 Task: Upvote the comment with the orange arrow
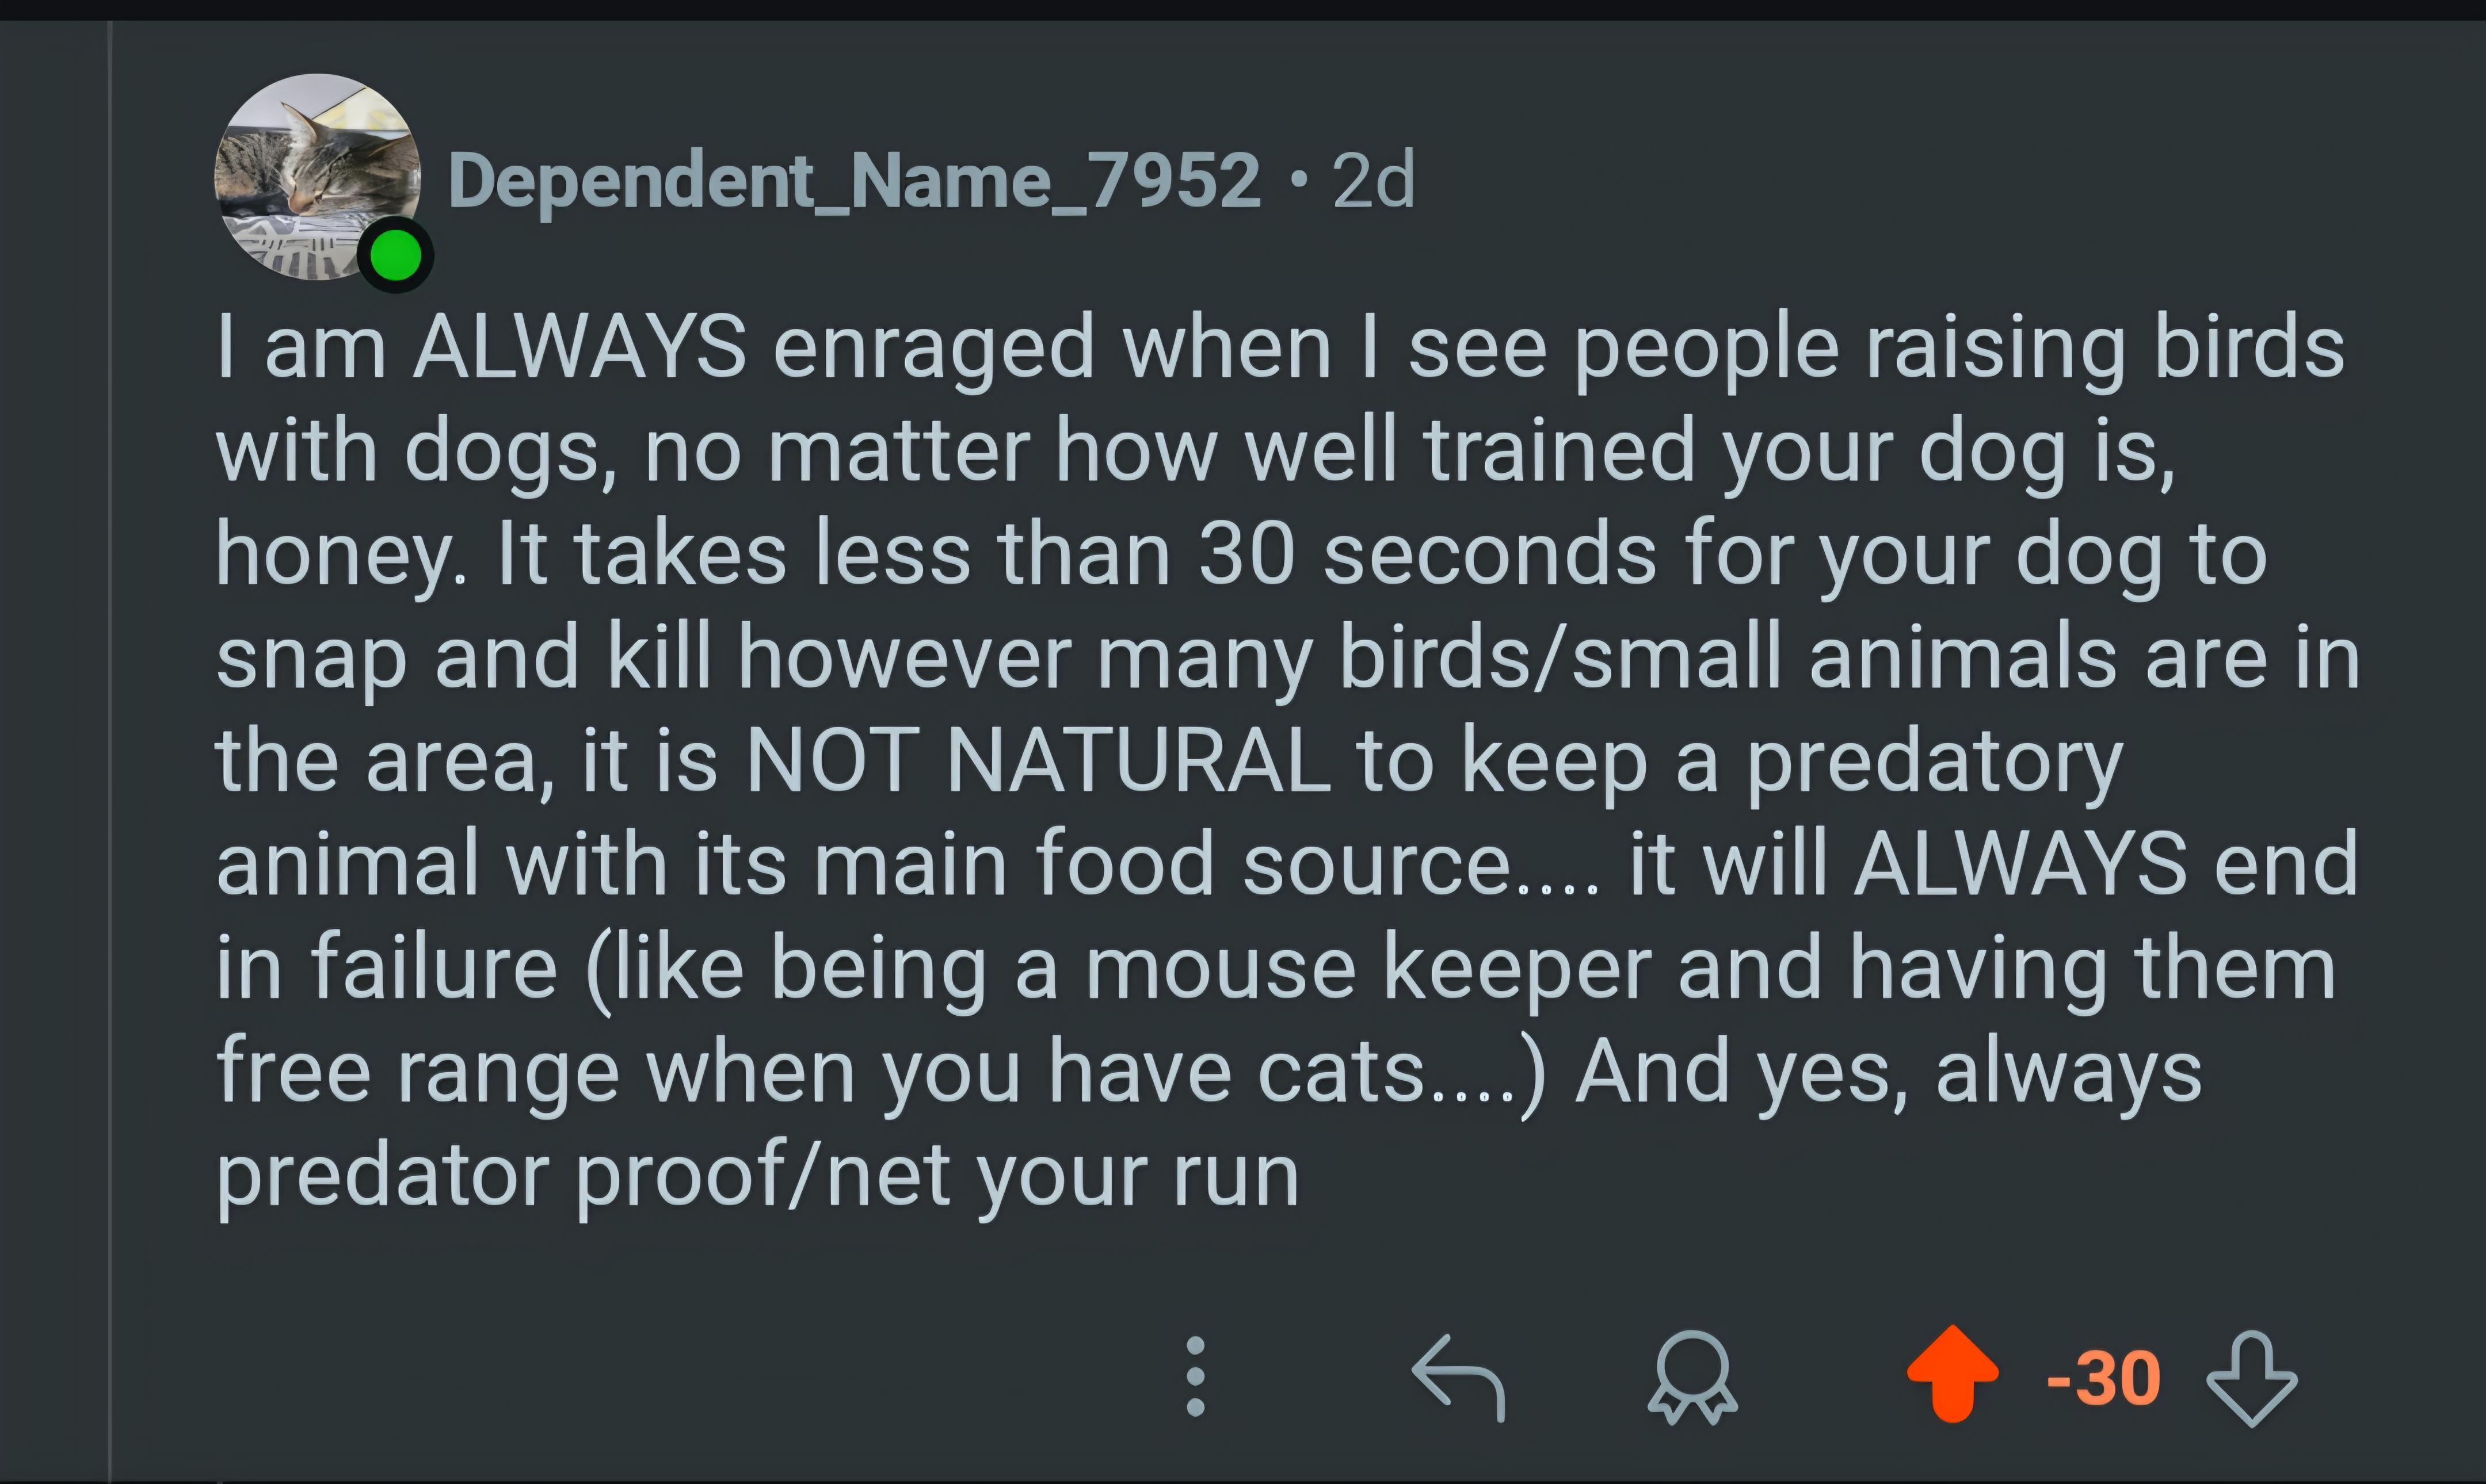tap(1952, 1374)
